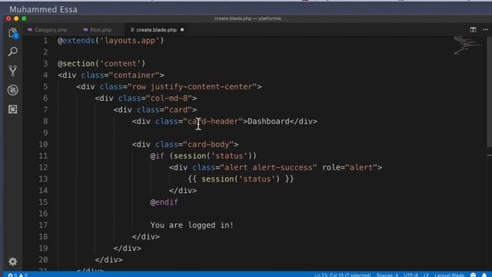Click the text "You are logged in!"
The height and width of the screenshot is (277, 492).
pyautogui.click(x=191, y=225)
